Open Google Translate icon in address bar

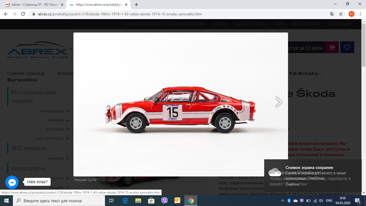tap(332, 14)
